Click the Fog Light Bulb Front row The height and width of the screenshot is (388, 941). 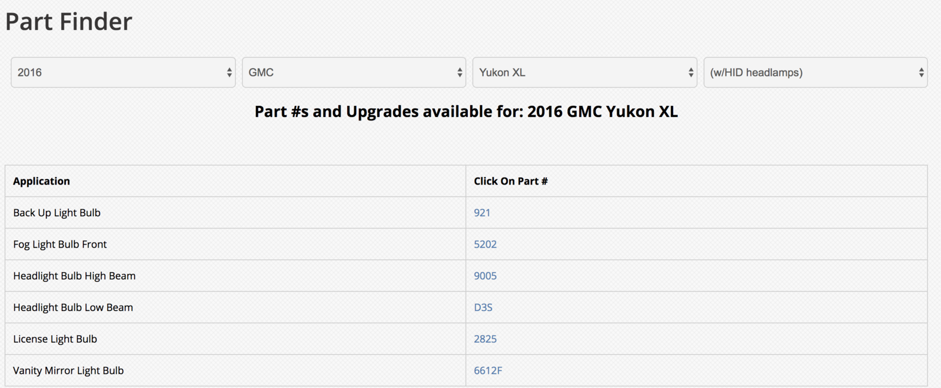tap(466, 245)
